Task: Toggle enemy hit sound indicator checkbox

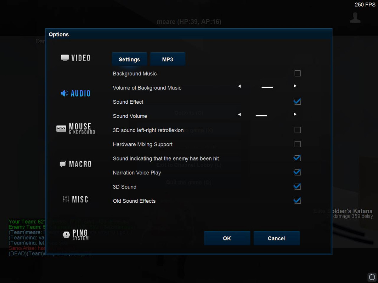Action: [298, 158]
